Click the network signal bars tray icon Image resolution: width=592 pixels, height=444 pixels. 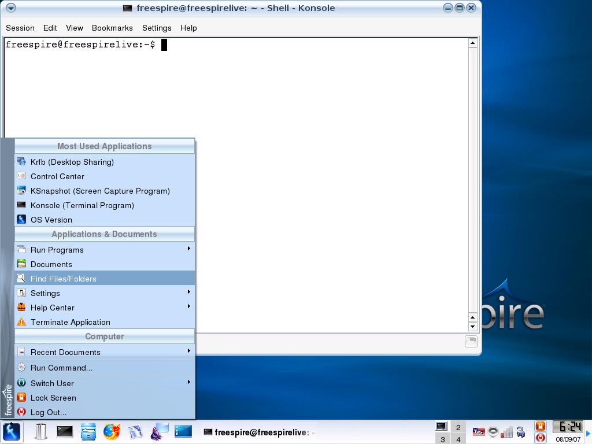tap(506, 431)
